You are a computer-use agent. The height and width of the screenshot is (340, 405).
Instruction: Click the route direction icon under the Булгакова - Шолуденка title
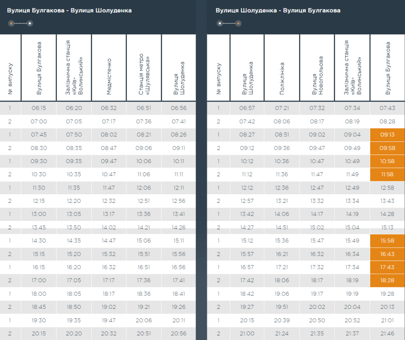[x=21, y=24]
